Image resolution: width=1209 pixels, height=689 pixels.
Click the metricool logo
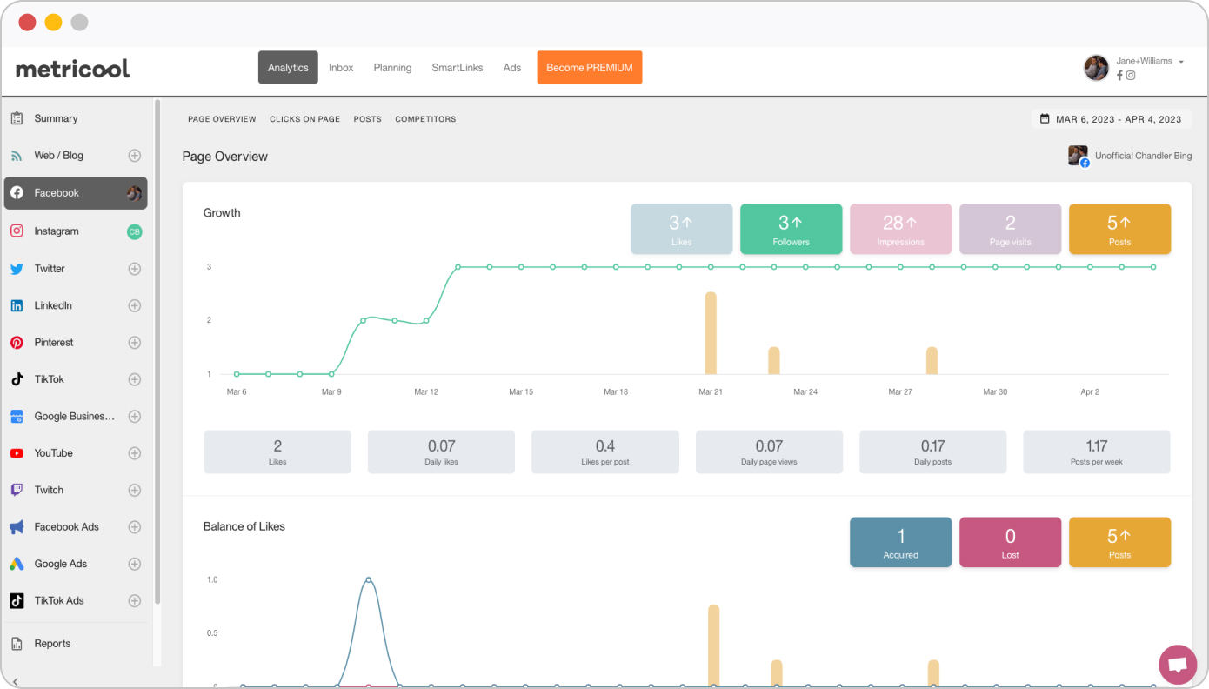tap(72, 69)
